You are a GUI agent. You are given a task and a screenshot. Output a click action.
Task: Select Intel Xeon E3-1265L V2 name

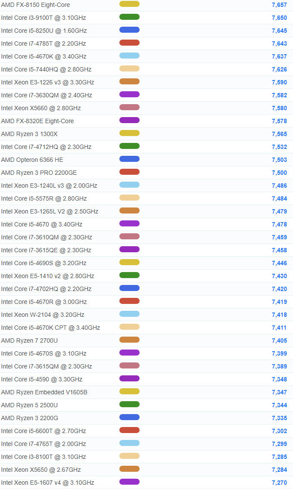(x=50, y=211)
